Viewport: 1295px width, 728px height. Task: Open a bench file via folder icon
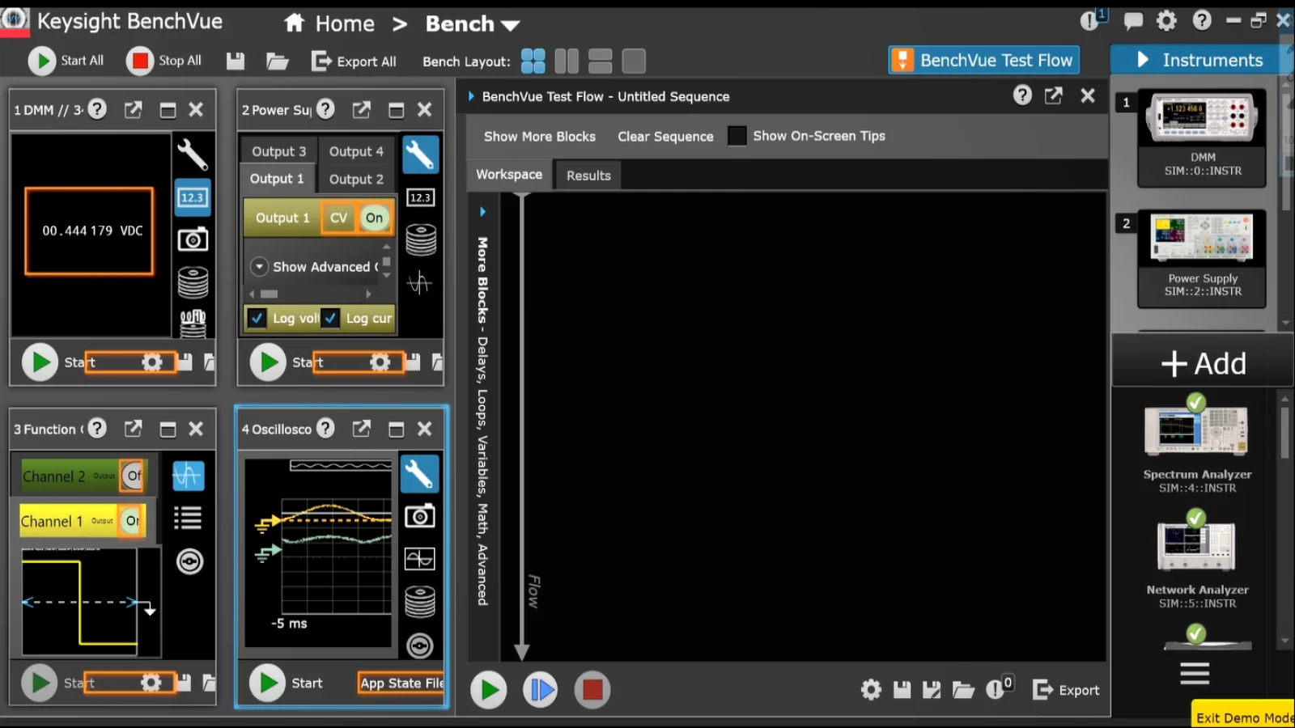point(278,61)
